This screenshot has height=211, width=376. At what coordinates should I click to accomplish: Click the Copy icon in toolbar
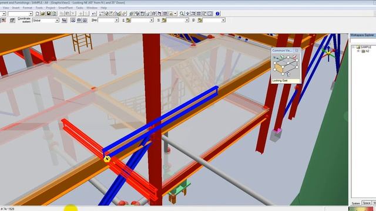pos(62,13)
